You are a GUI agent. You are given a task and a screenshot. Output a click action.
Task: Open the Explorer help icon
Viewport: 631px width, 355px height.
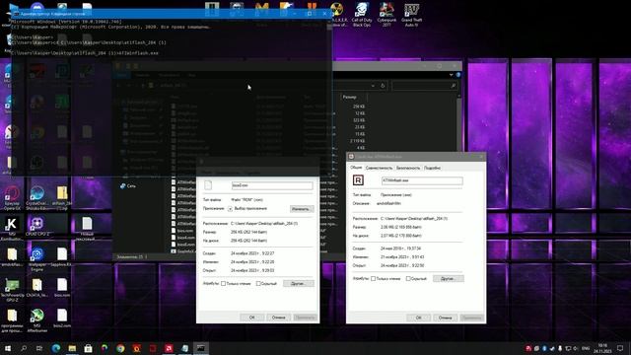(457, 75)
